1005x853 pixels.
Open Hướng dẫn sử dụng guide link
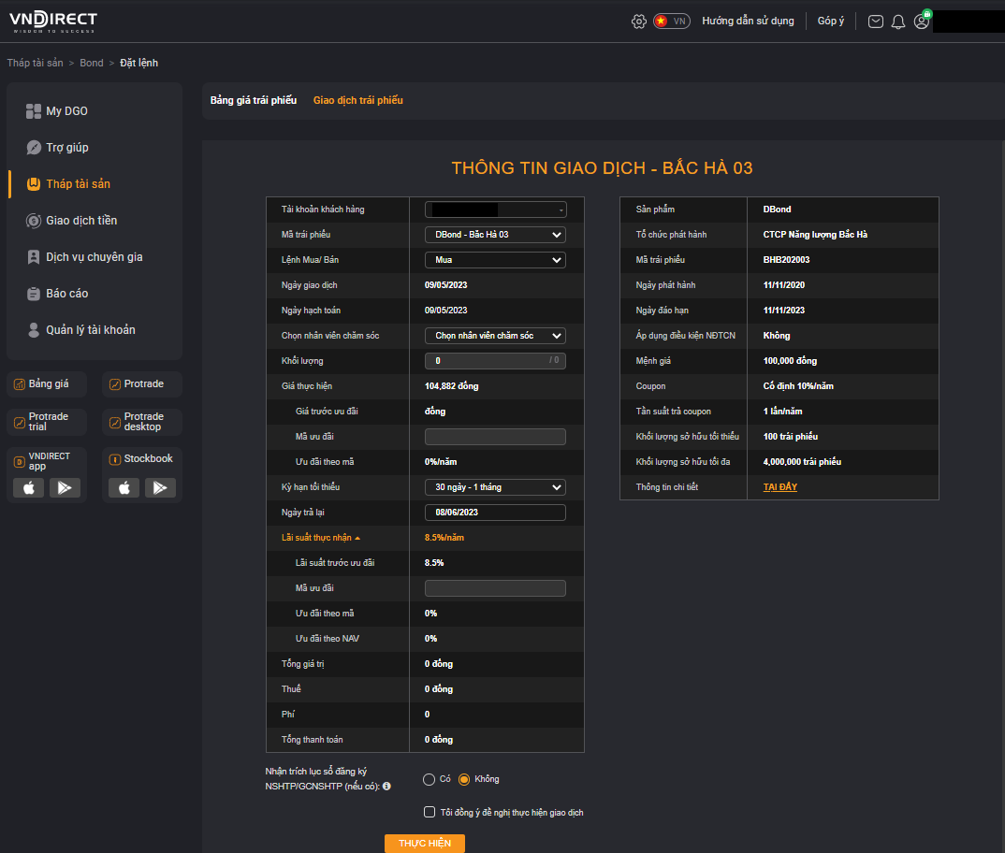click(x=748, y=22)
